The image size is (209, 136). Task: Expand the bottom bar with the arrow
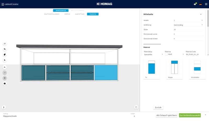[x=205, y=115]
